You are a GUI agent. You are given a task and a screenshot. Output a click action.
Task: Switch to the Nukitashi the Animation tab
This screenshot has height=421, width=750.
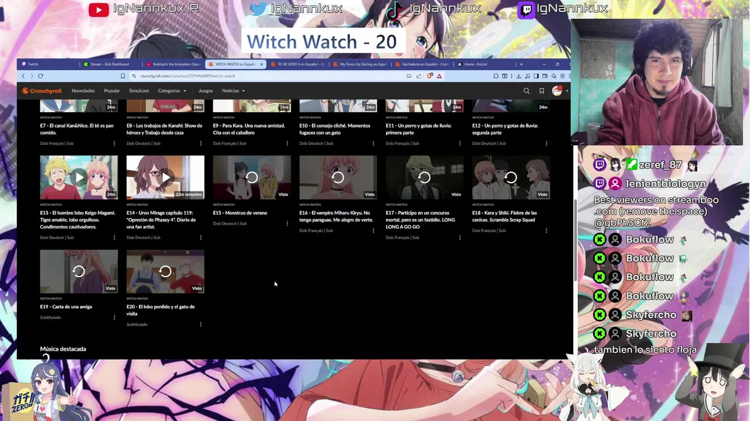tap(172, 64)
